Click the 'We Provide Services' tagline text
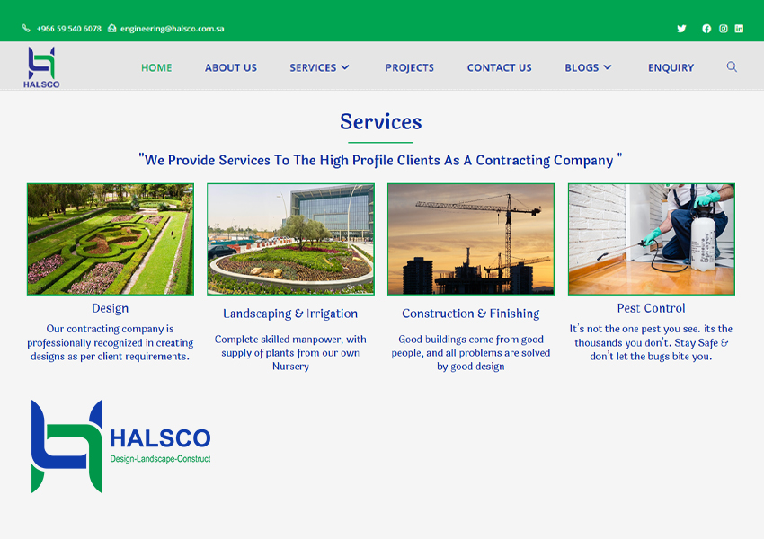Screen dimensions: 764x539 380,160
